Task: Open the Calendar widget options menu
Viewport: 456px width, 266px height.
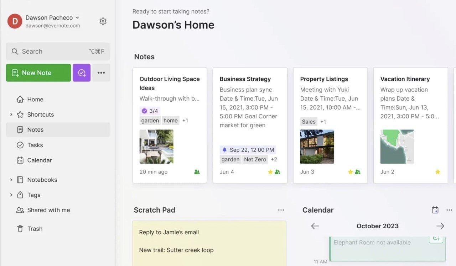Action: (450, 210)
